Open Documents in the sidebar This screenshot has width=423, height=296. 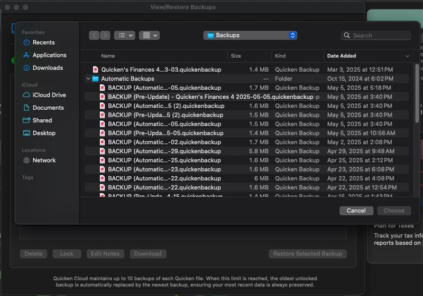coord(43,108)
